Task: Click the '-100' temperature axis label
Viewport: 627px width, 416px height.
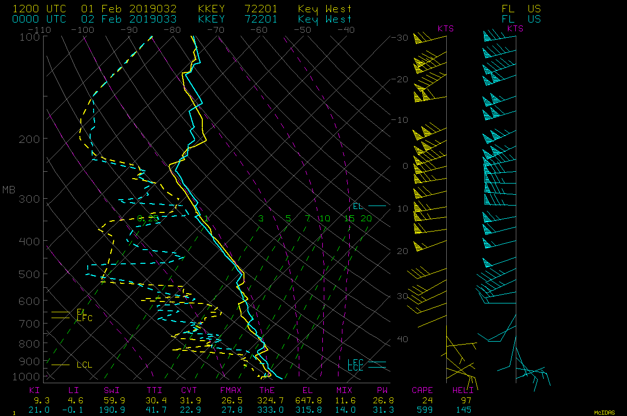Action: pyautogui.click(x=83, y=30)
